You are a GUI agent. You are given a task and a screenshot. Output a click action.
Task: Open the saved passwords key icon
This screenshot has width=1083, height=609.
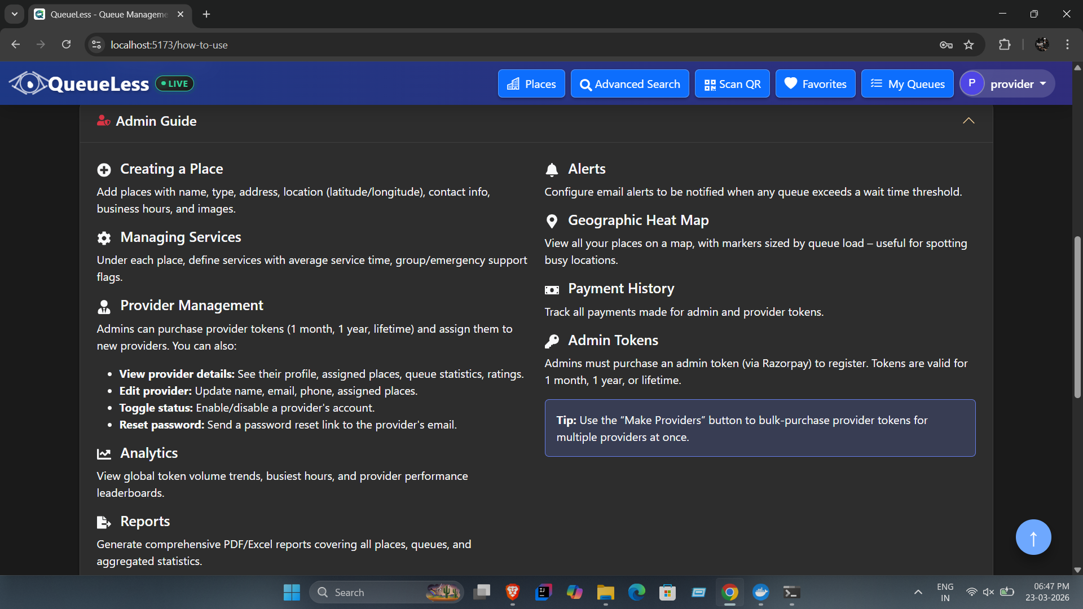point(946,45)
